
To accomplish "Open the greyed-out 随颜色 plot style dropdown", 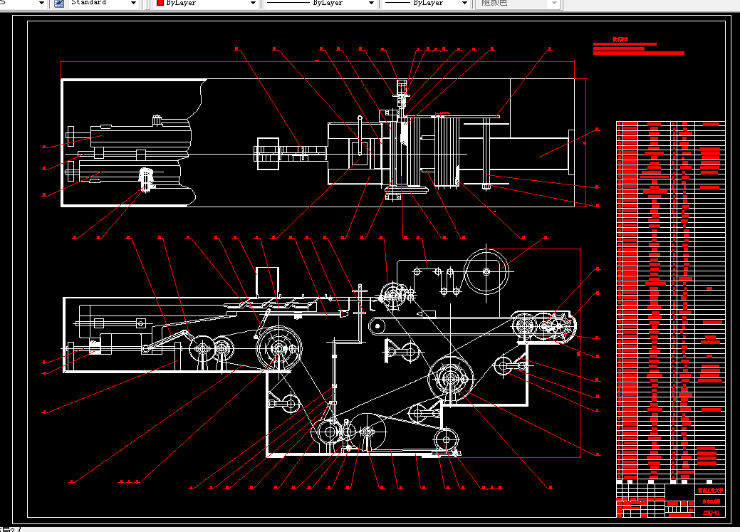I will tap(519, 4).
